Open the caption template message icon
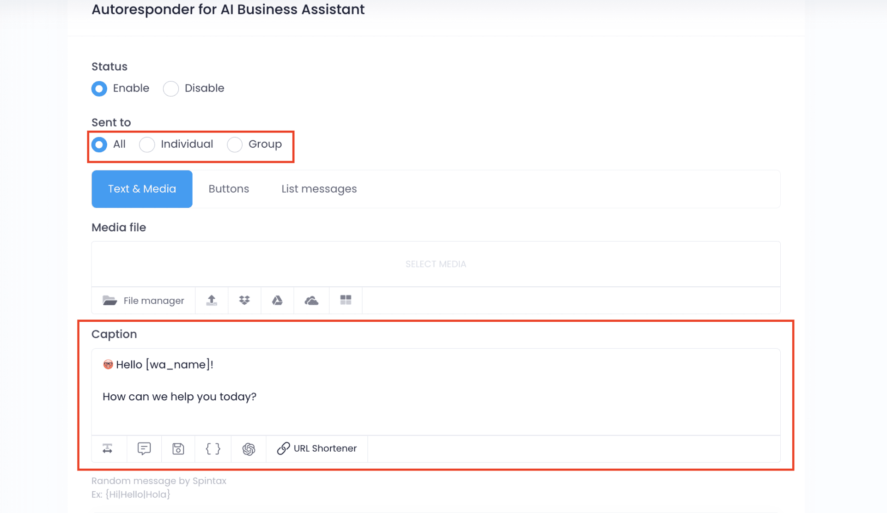This screenshot has height=513, width=887. click(144, 448)
